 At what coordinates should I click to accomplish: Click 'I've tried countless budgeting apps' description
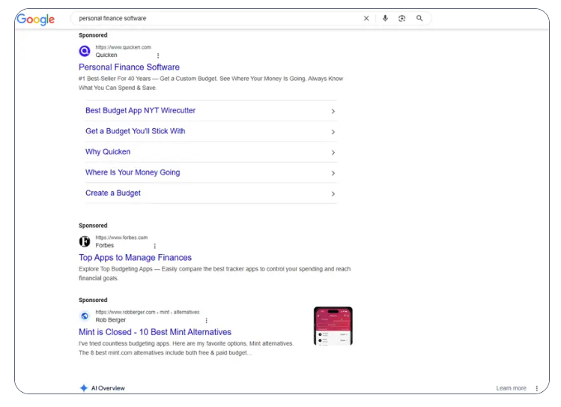click(186, 348)
